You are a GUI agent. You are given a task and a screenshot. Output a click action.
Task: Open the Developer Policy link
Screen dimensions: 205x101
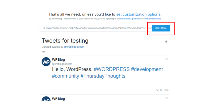(x=153, y=19)
